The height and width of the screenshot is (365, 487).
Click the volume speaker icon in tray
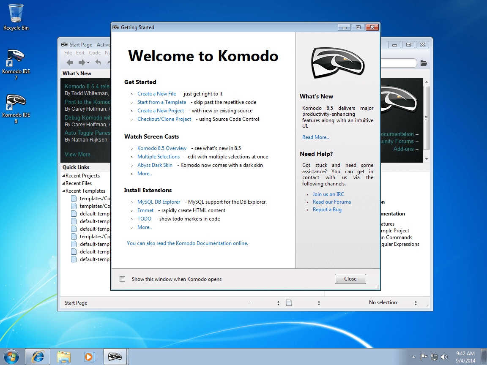point(444,357)
